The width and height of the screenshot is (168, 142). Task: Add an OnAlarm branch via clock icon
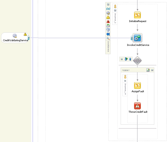click(108, 30)
